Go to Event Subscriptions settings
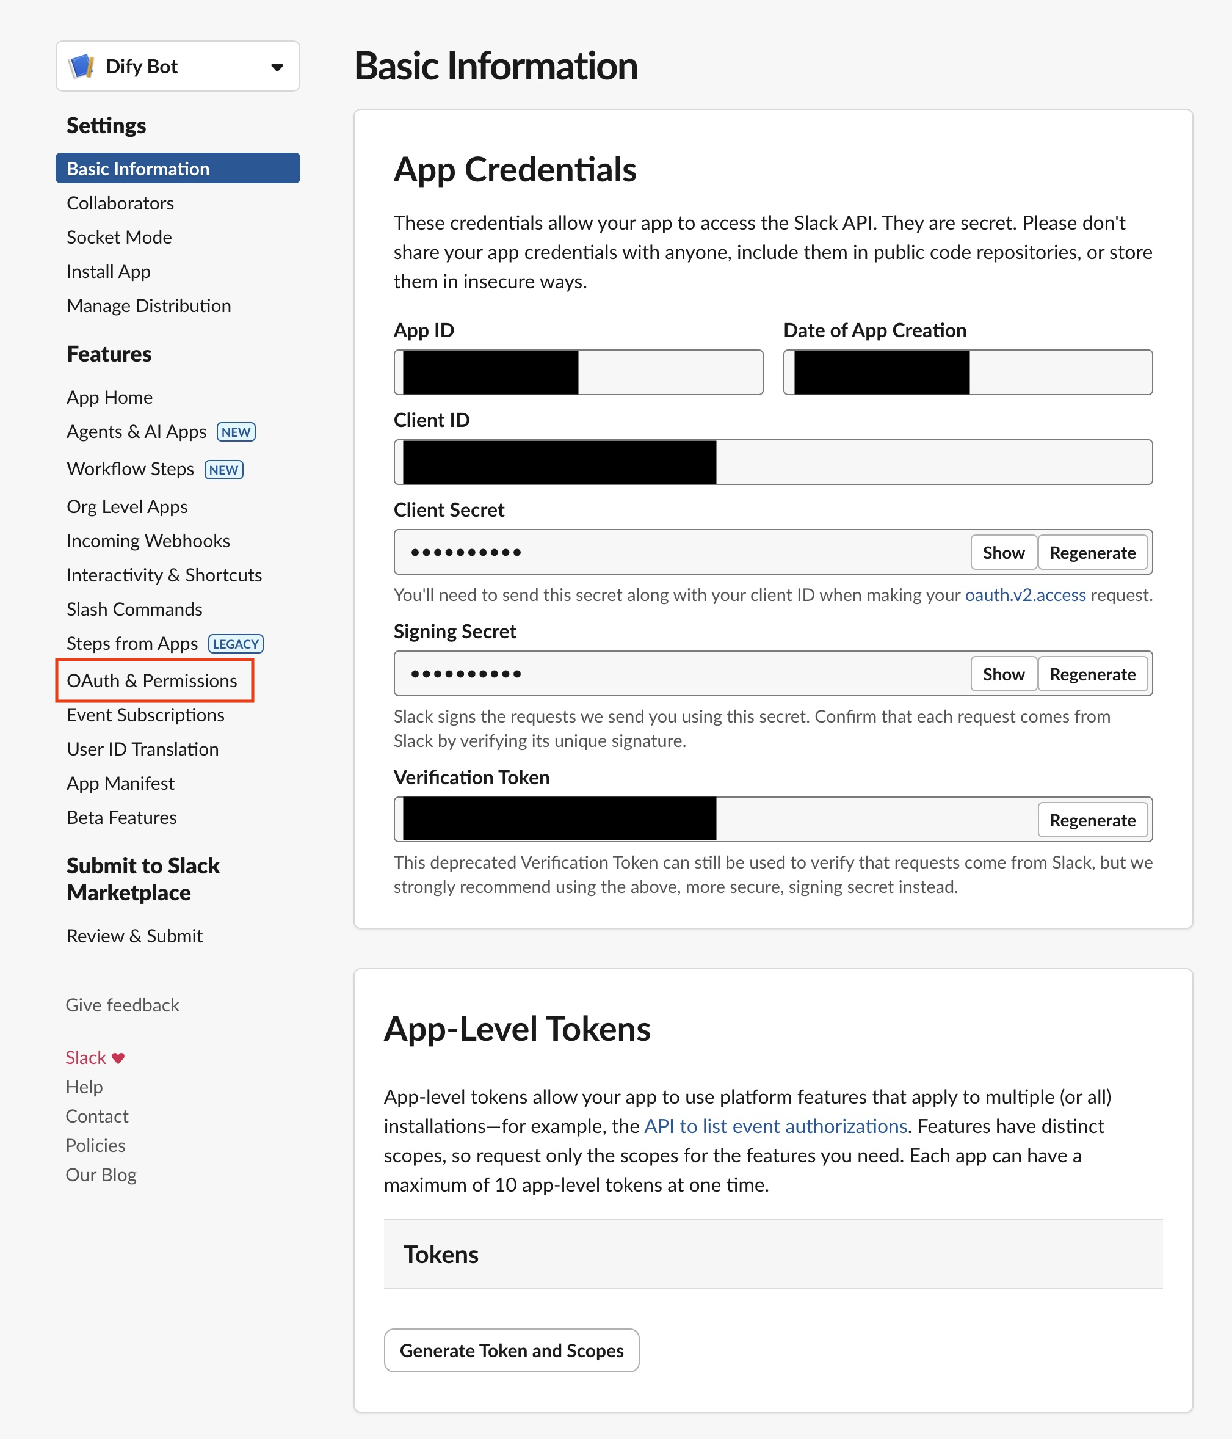Screen dimensions: 1232x1439 tap(145, 715)
